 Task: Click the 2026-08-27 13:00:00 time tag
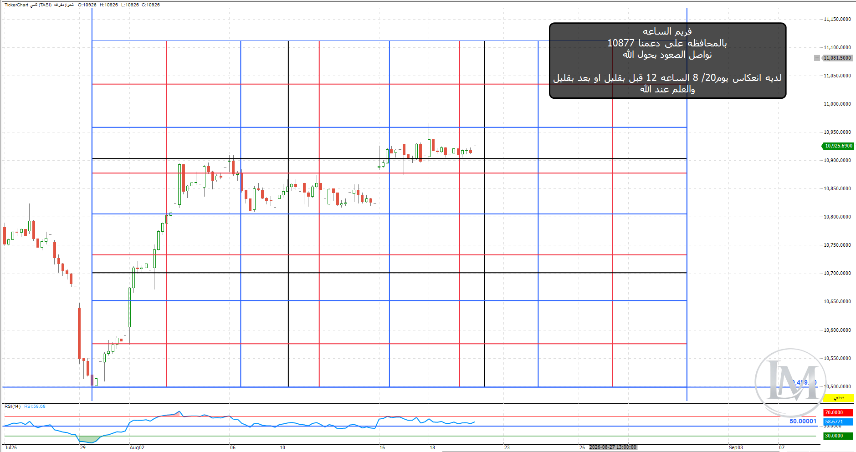[612, 447]
